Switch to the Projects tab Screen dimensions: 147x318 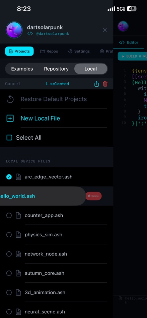(x=19, y=51)
